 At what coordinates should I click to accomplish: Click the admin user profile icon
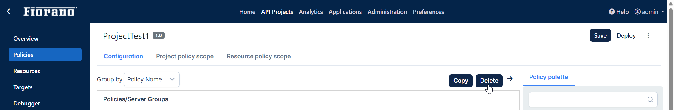(637, 12)
